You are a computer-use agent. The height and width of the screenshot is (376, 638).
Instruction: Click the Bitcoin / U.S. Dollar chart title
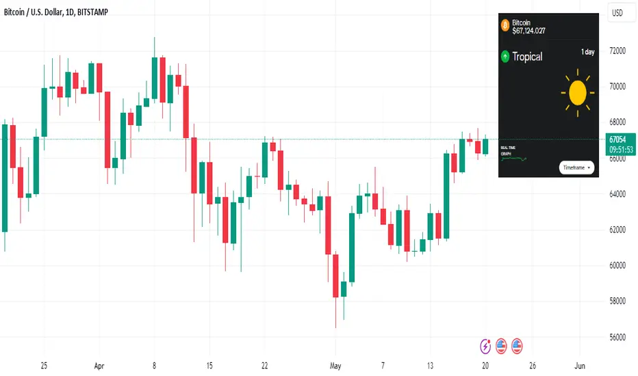click(55, 12)
